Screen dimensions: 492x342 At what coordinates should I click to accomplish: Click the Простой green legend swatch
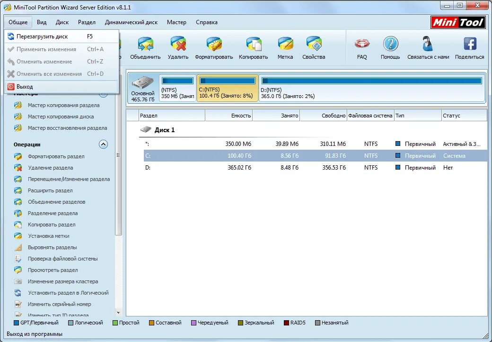(115, 323)
